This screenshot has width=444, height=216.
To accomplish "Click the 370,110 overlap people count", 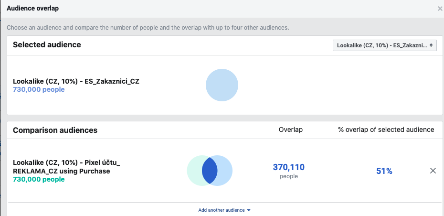I will 288,167.
